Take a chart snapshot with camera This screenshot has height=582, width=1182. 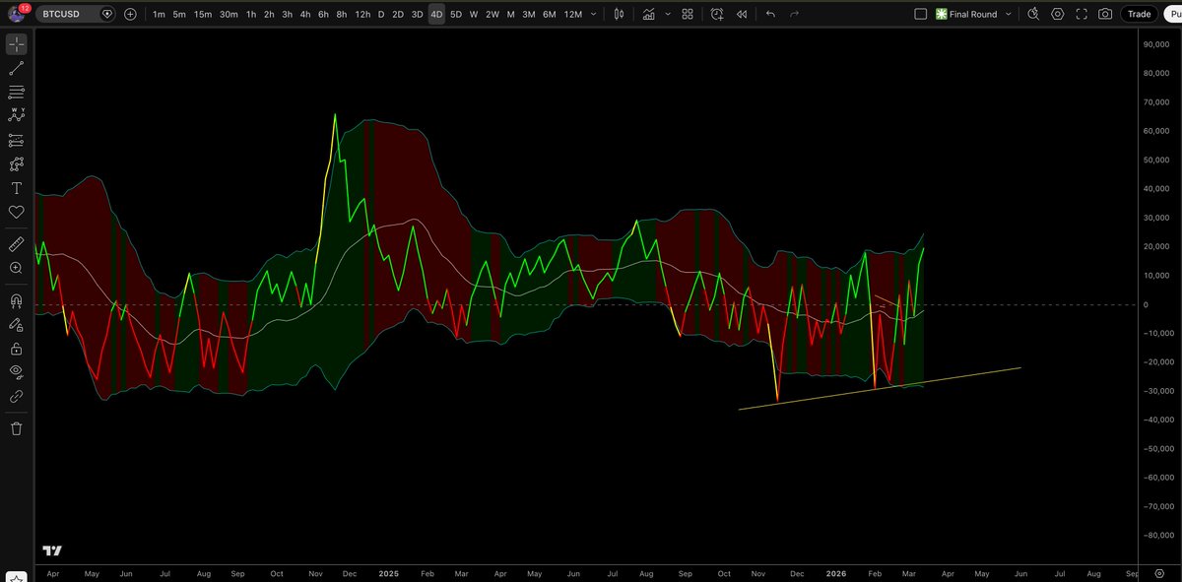click(x=1105, y=14)
